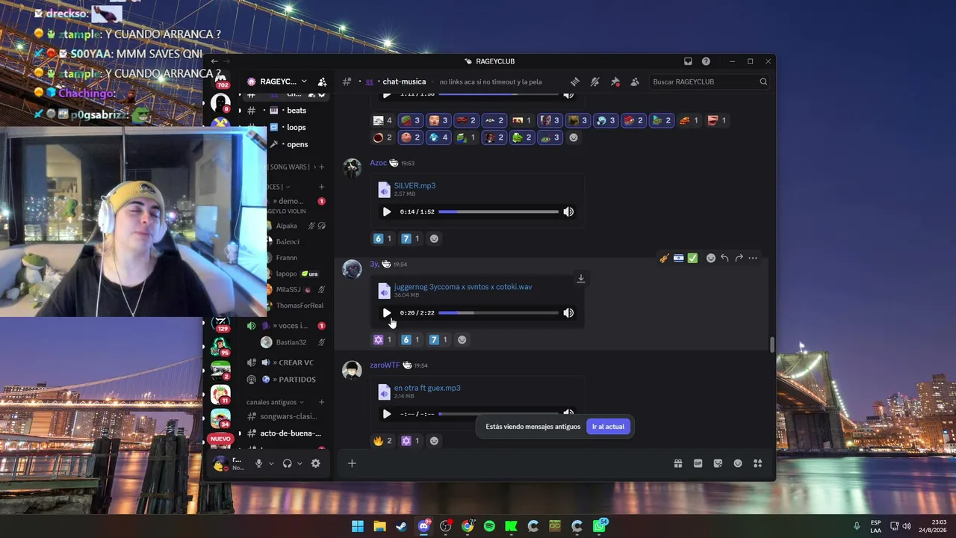Screen dimensions: 956x538
Task: Open Steam from the Windows taskbar
Action: (x=402, y=526)
